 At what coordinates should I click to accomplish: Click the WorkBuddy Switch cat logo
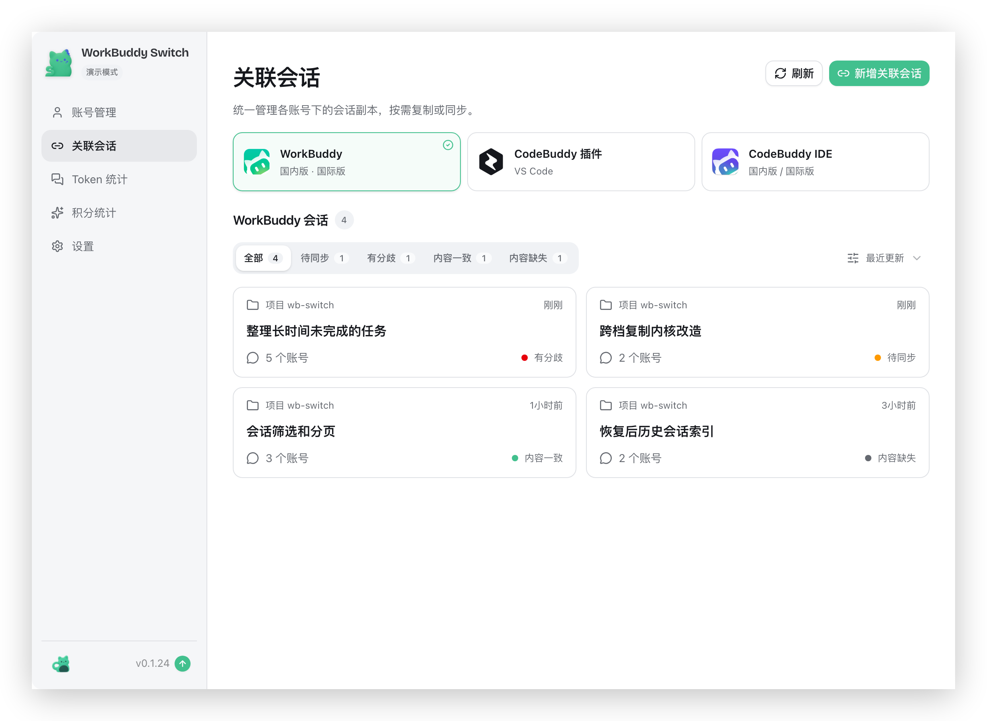click(x=59, y=63)
